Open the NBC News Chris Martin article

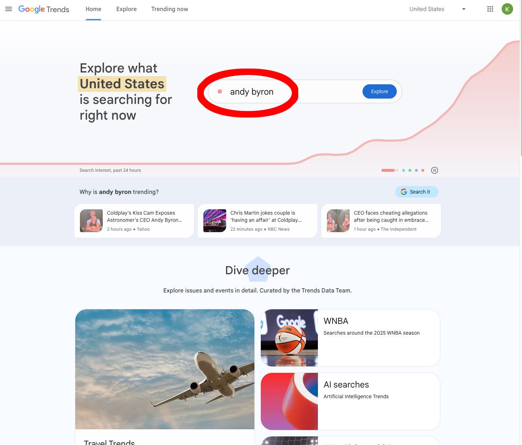[258, 221]
